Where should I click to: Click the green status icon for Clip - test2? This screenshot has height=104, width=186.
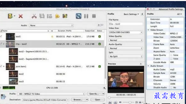pyautogui.click(x=100, y=44)
